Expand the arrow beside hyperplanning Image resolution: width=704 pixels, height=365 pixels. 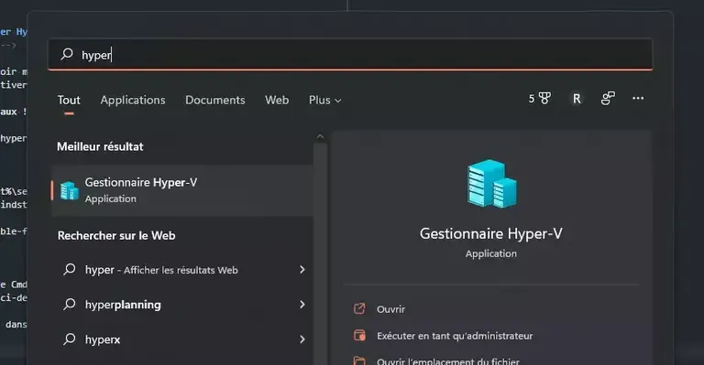tap(302, 304)
